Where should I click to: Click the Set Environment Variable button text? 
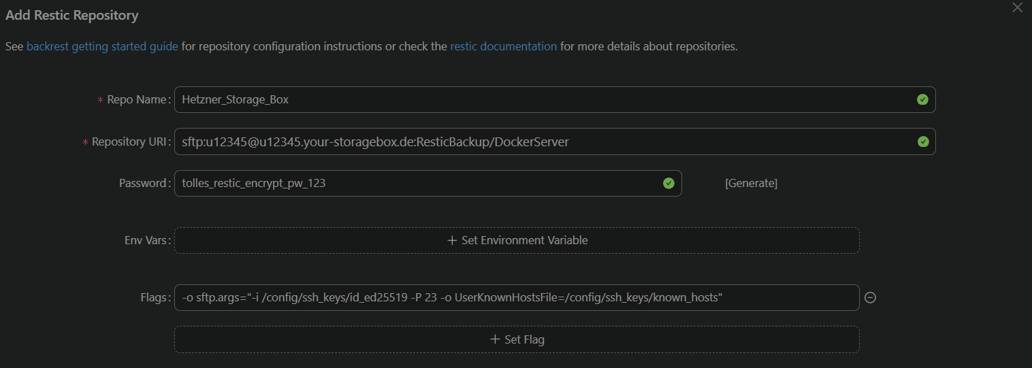pyautogui.click(x=524, y=240)
